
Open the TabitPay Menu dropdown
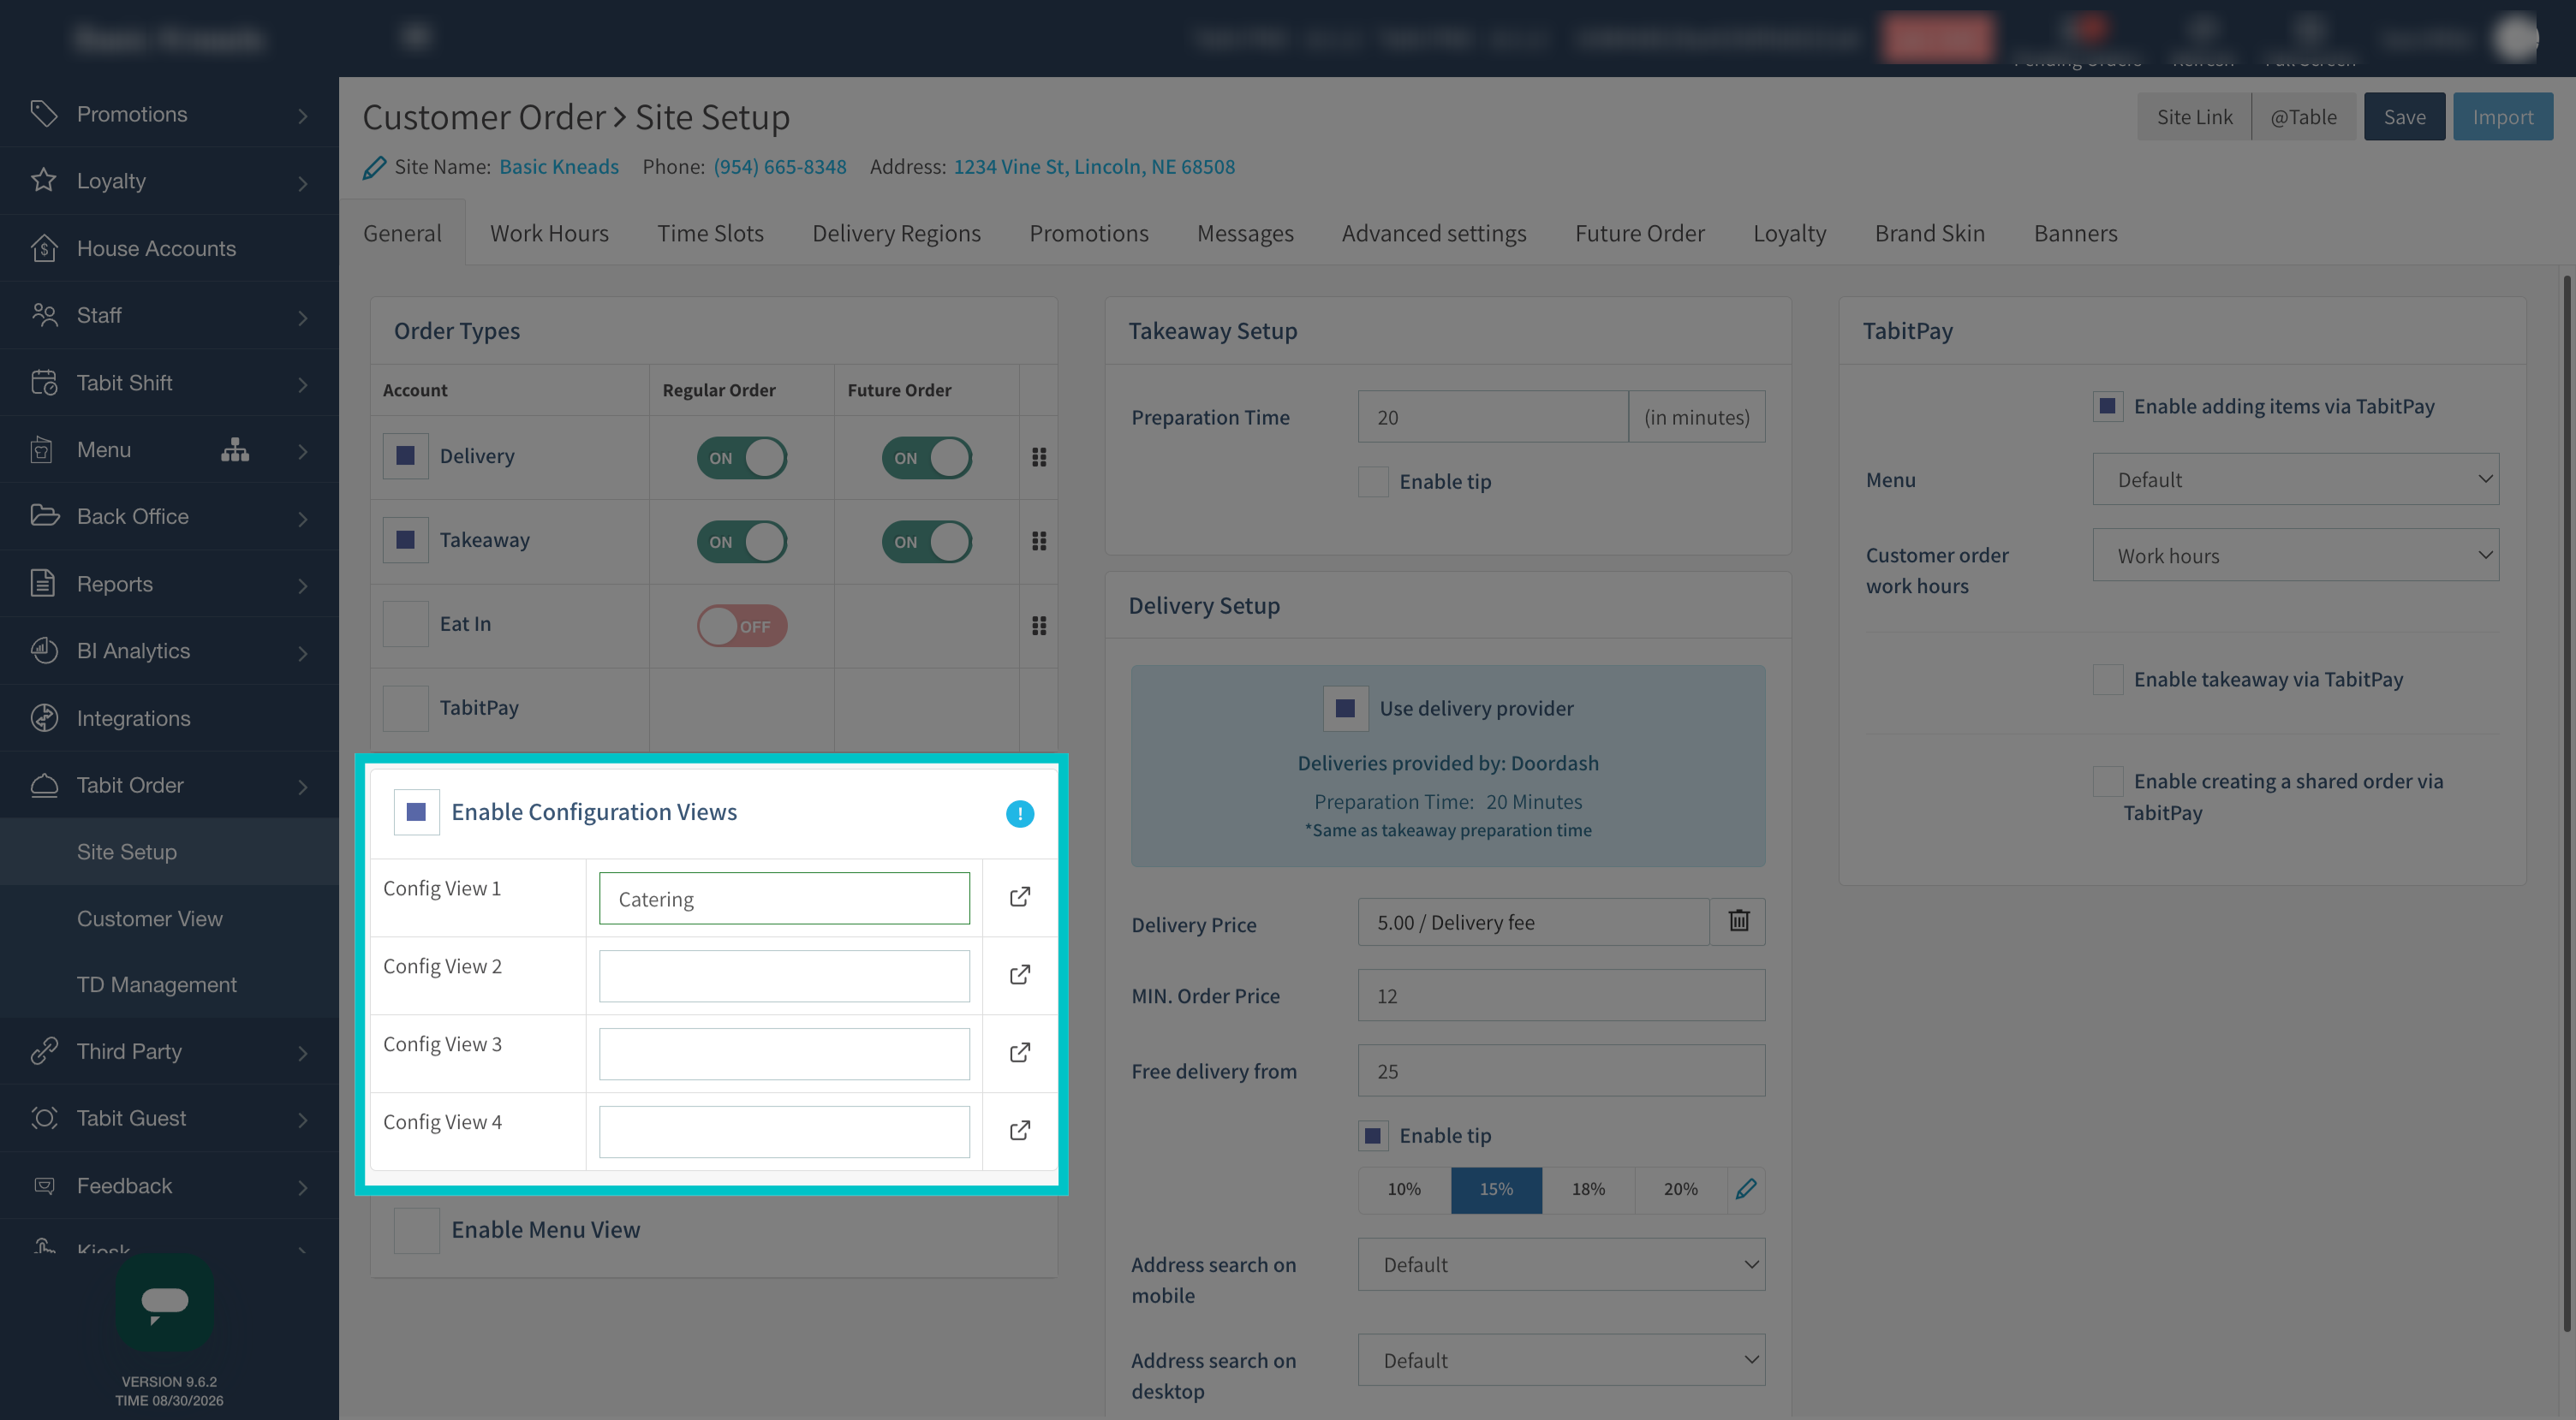pos(2295,479)
